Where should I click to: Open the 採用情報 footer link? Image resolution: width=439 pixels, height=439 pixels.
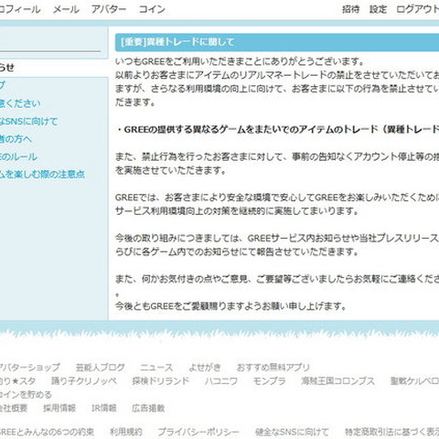[59, 408]
